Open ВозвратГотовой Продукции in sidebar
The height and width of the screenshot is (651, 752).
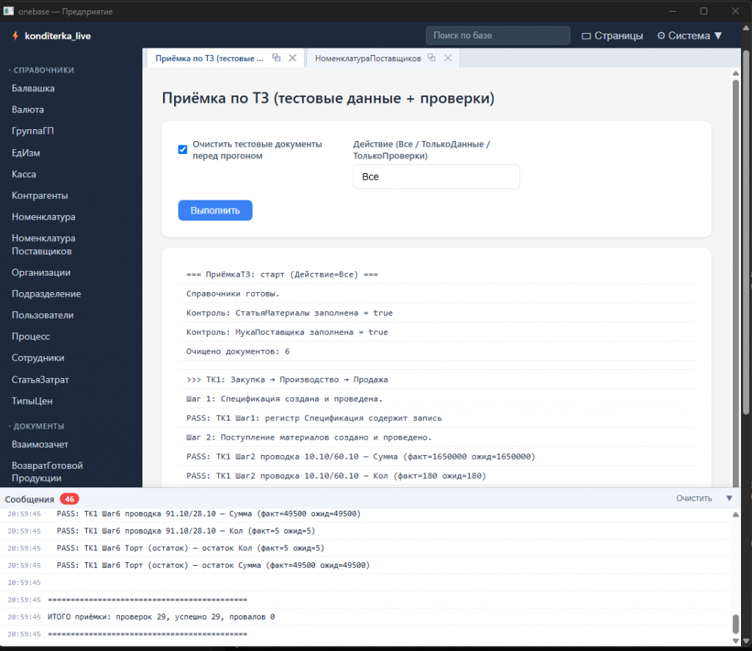(48, 472)
